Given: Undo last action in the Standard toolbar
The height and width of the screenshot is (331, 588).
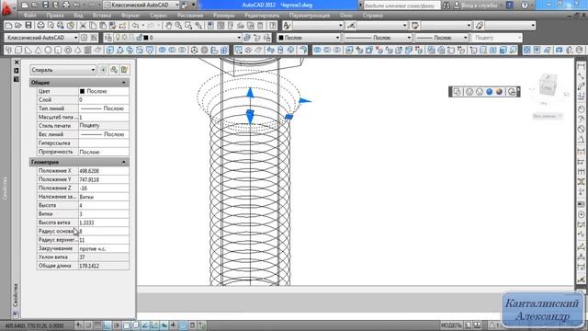Looking at the screenshot, I should pos(135,26).
